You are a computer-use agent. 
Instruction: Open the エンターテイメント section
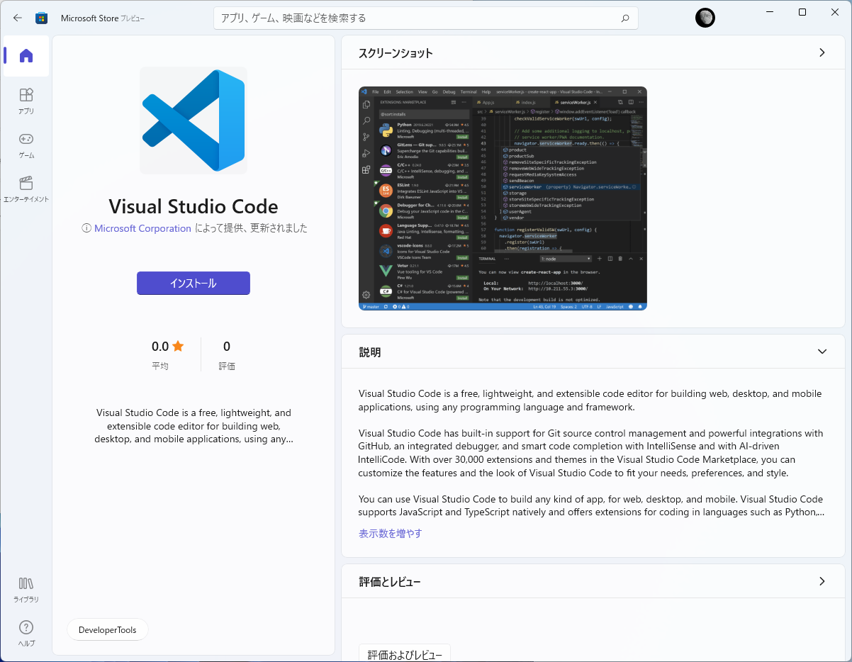tap(26, 189)
